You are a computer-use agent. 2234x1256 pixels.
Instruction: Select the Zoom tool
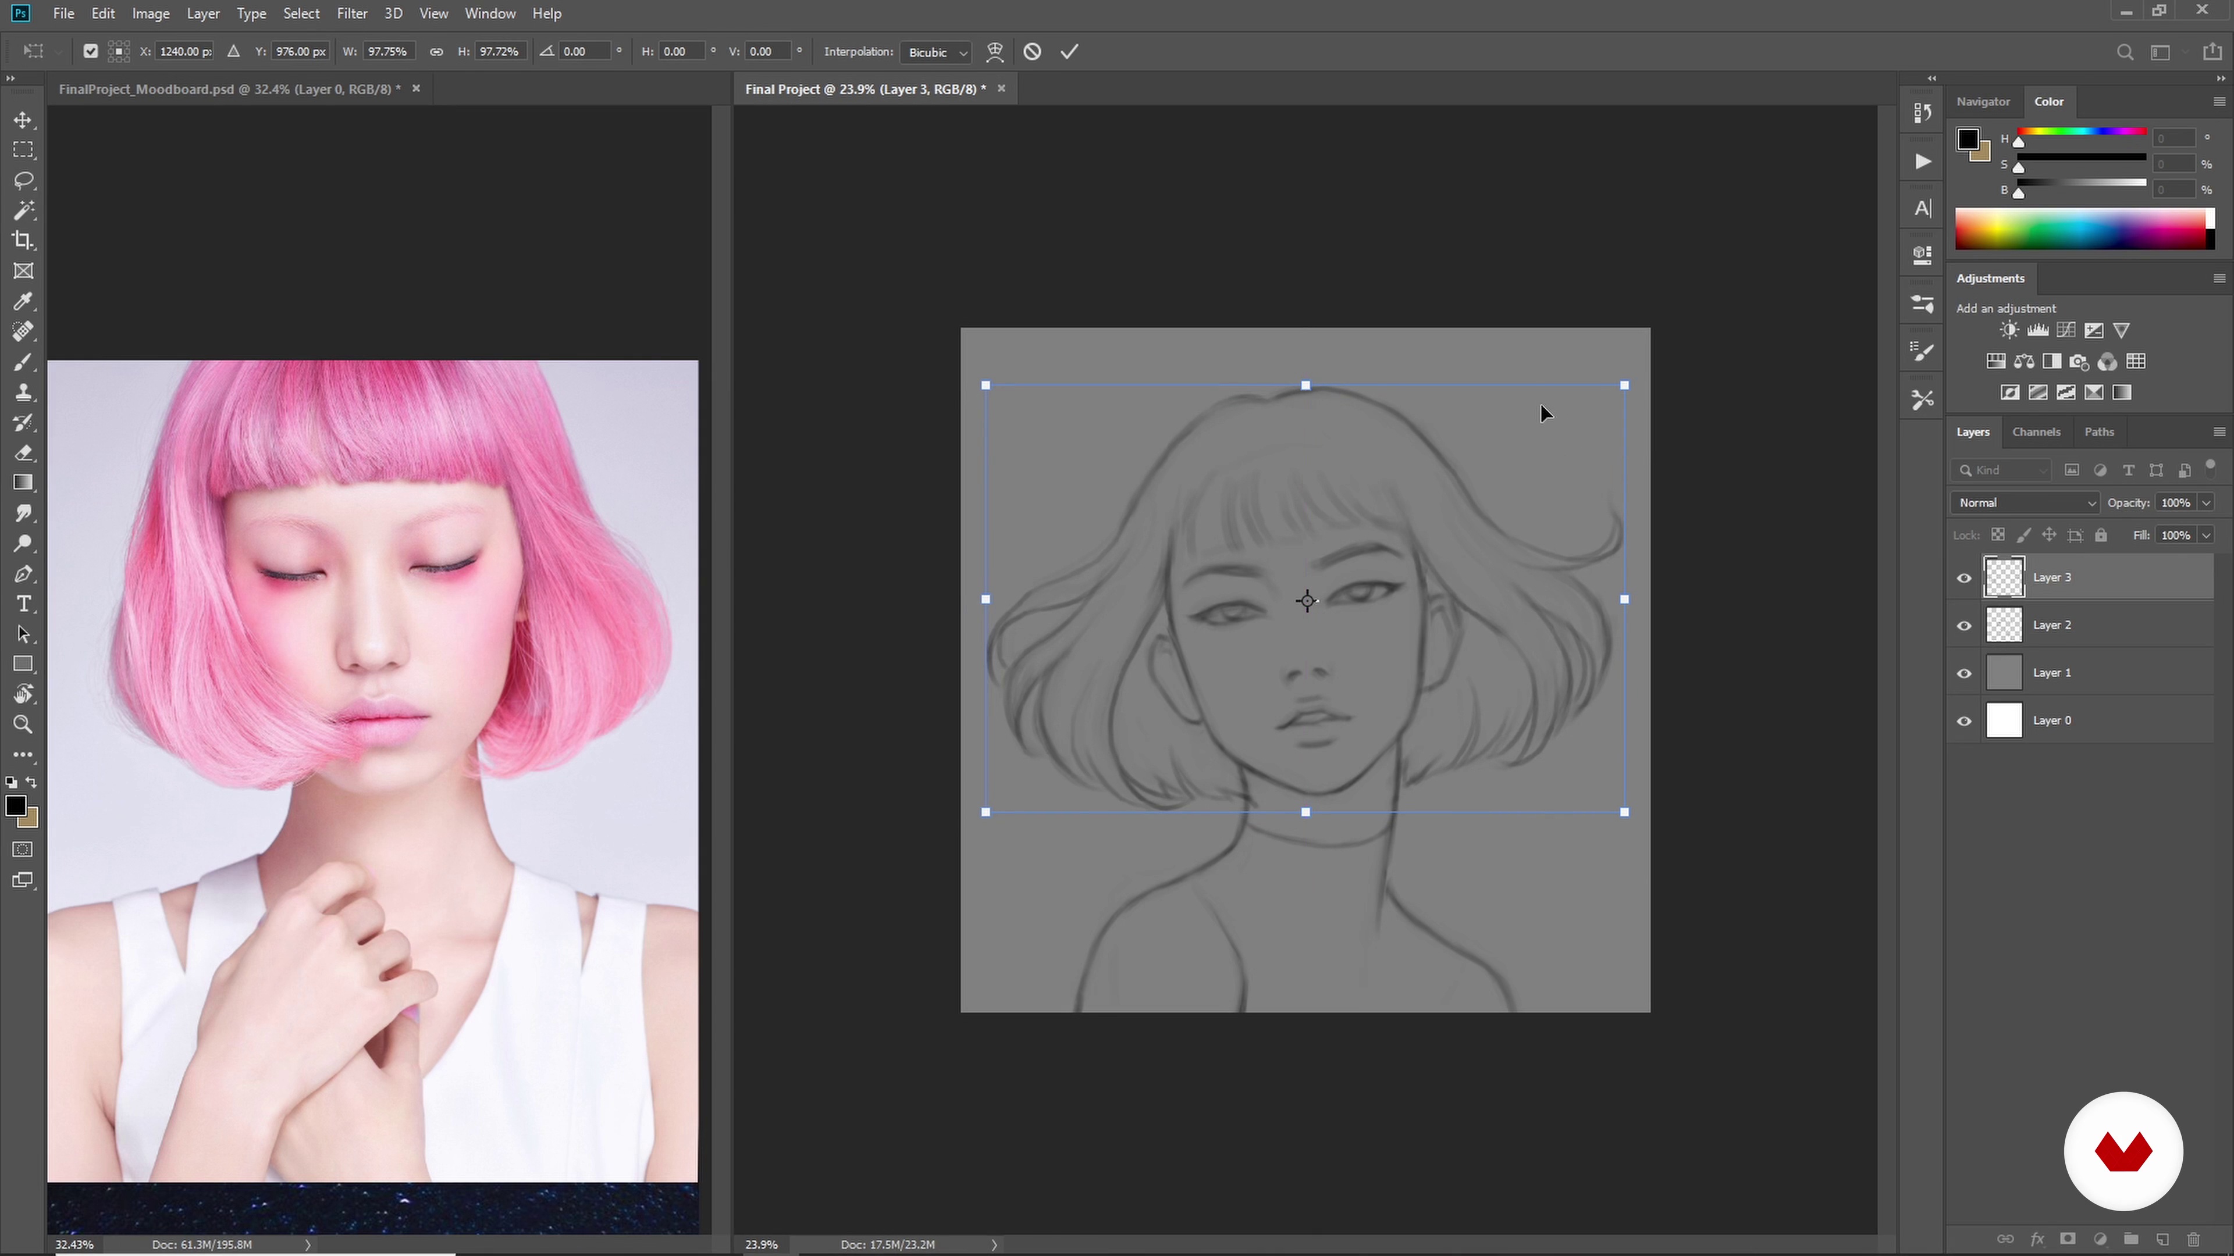[x=23, y=725]
